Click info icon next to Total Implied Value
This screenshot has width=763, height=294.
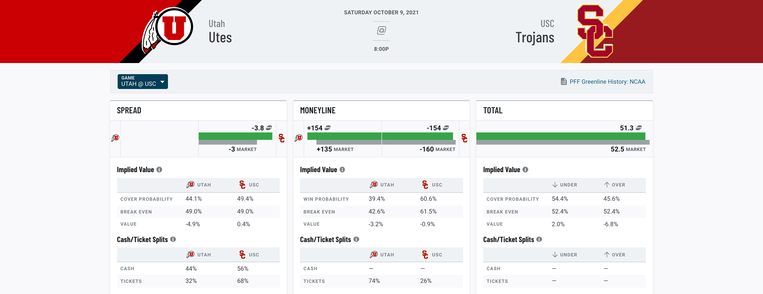pos(525,170)
